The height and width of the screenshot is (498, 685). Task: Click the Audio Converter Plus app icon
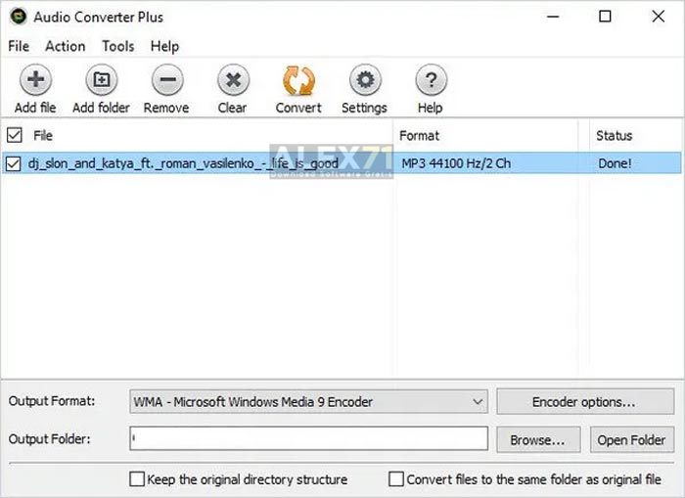(x=19, y=17)
